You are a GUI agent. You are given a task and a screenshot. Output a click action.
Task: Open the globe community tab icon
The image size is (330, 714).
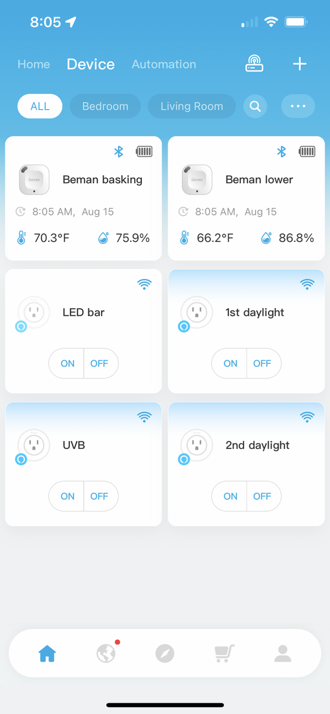[x=106, y=654]
